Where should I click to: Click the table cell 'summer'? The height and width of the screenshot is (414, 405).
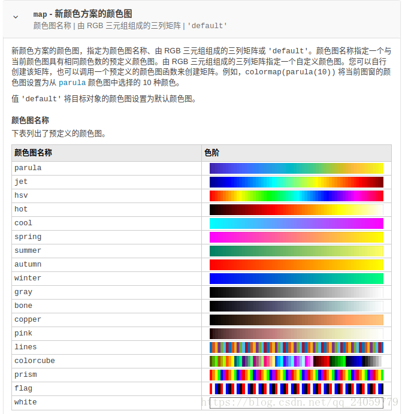pos(107,251)
